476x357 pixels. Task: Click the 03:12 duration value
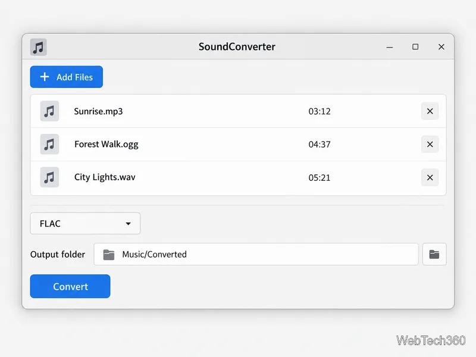[x=320, y=111]
